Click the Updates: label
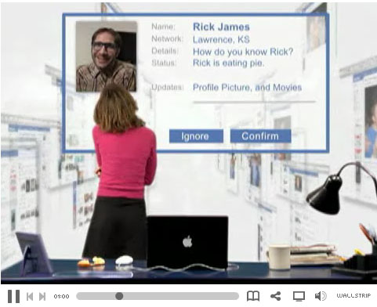 pyautogui.click(x=168, y=87)
